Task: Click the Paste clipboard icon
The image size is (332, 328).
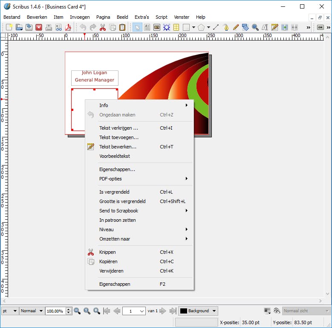Action: (122, 27)
